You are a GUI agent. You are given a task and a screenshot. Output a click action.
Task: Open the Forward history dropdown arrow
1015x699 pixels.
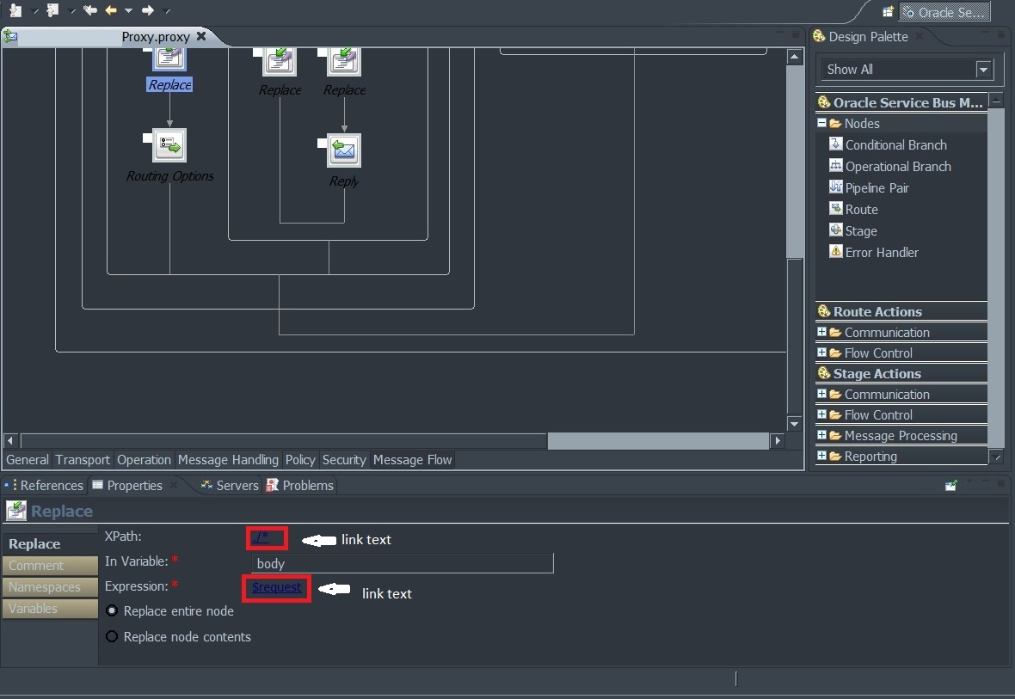(x=166, y=11)
